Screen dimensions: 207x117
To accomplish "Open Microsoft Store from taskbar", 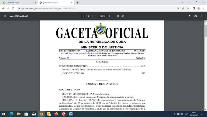I will coord(26,114).
